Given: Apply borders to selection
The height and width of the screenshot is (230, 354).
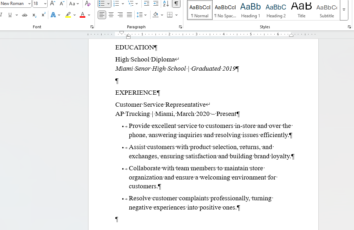Looking at the screenshot, I should coord(170,15).
